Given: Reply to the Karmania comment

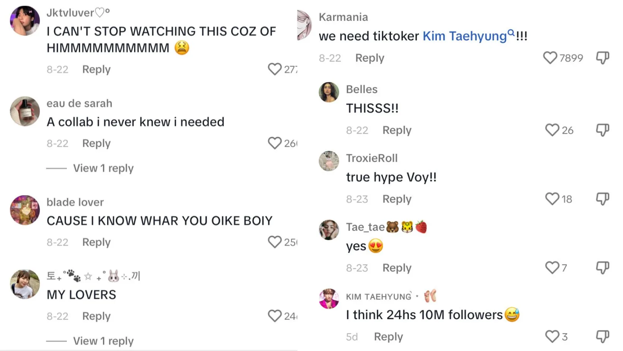Looking at the screenshot, I should tap(370, 58).
